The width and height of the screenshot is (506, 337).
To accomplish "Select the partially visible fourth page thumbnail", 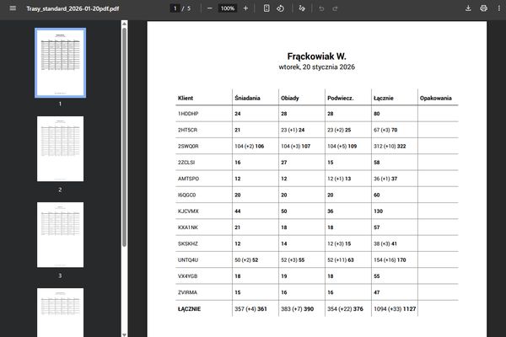I will click(x=60, y=312).
